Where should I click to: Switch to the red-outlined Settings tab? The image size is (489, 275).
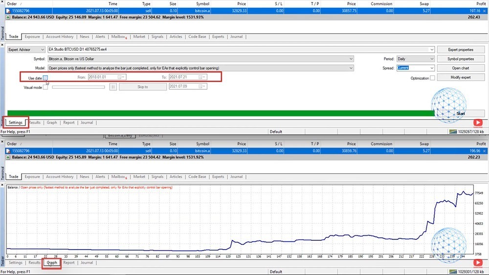[x=16, y=123]
